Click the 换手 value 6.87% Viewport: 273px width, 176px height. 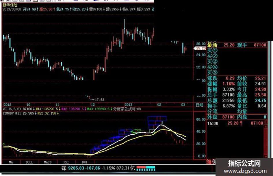(229, 106)
